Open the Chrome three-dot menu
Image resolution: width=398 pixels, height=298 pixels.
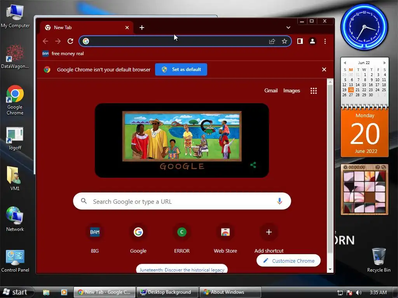(325, 41)
